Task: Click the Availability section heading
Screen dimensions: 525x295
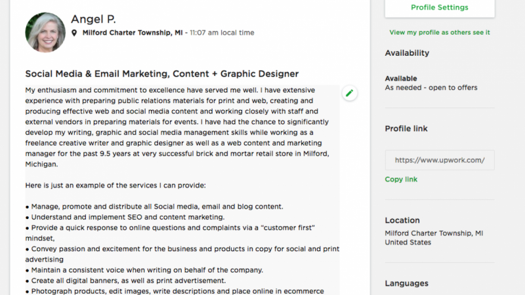Action: 407,53
